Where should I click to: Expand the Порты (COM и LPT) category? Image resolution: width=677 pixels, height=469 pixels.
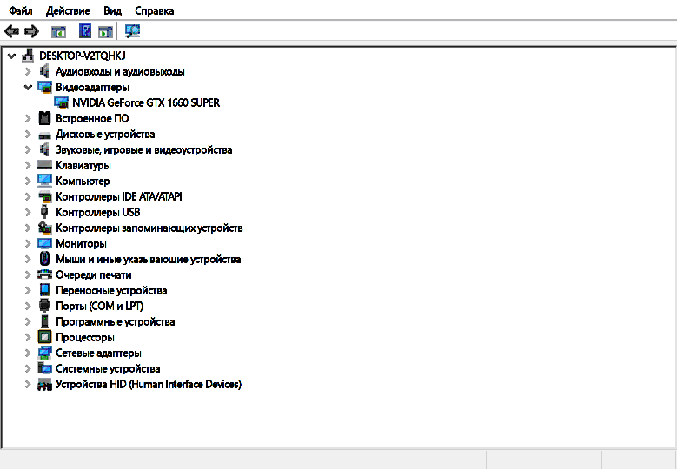click(28, 306)
